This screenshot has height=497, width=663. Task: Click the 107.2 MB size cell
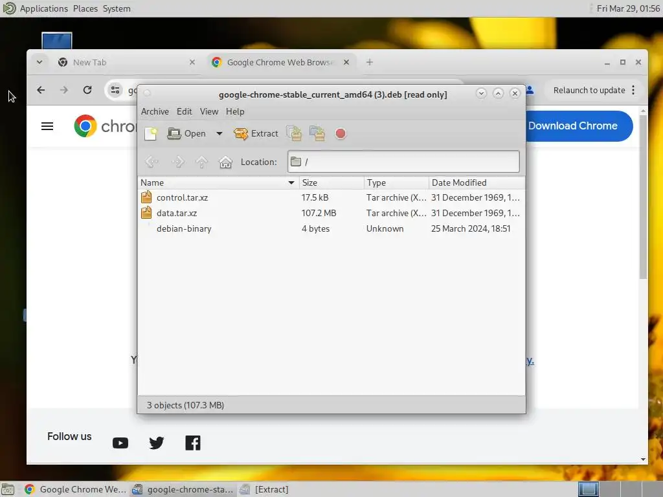pyautogui.click(x=319, y=213)
